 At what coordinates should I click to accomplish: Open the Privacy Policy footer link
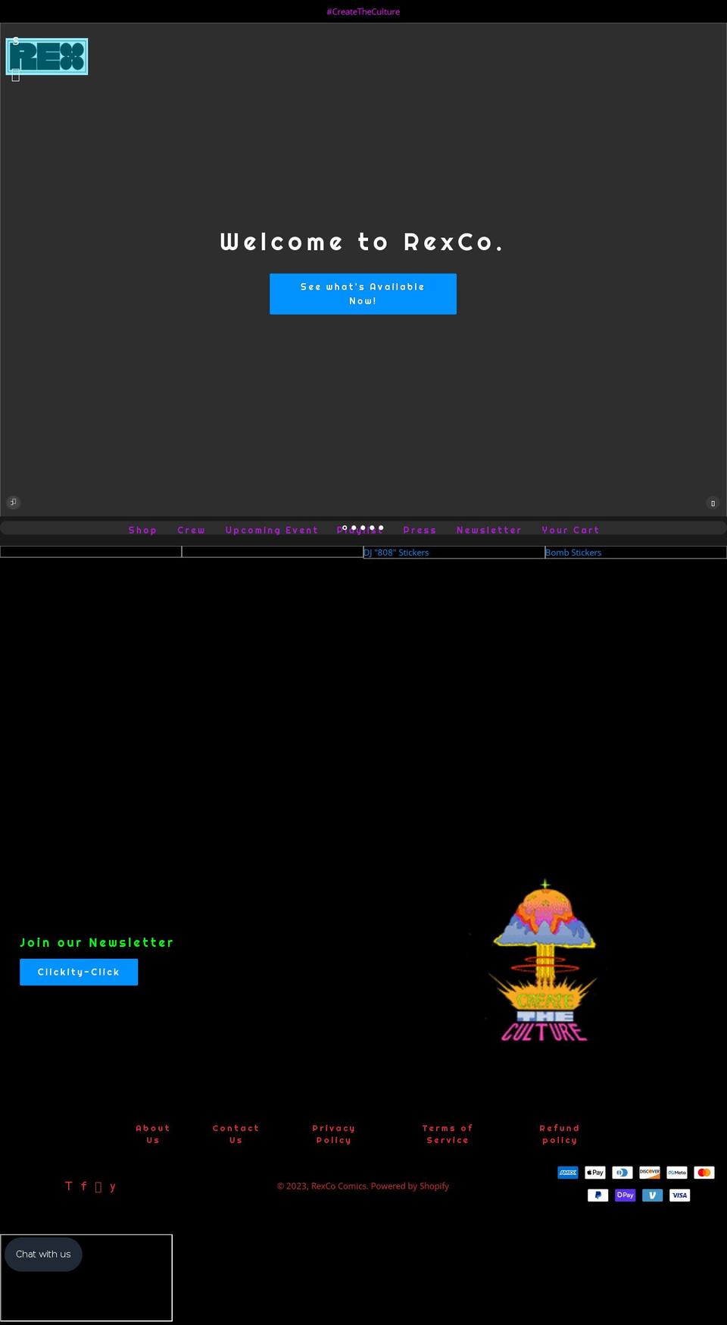click(334, 1134)
